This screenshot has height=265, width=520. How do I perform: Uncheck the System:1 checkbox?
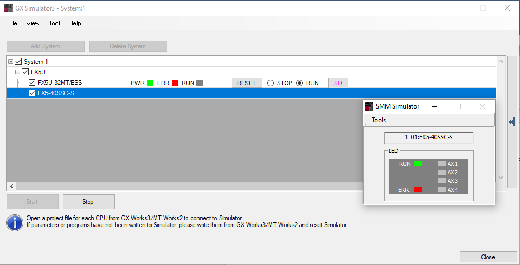(18, 62)
